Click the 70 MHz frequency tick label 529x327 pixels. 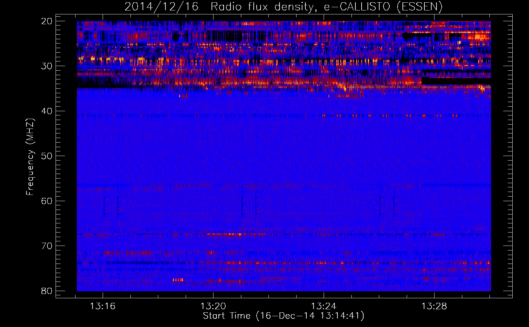[47, 246]
